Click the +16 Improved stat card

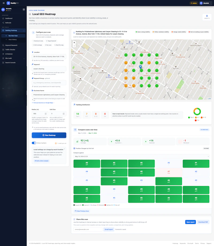click(x=159, y=141)
